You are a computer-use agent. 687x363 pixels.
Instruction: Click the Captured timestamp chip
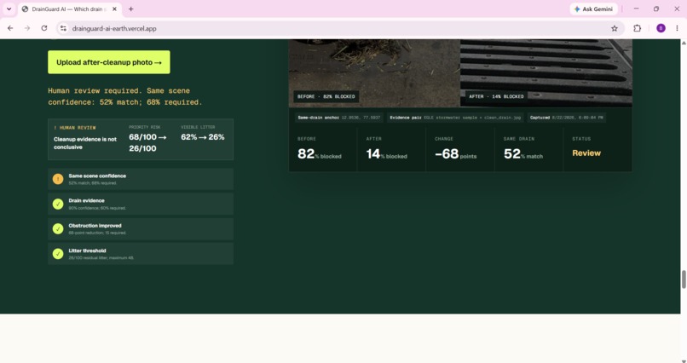coord(566,118)
